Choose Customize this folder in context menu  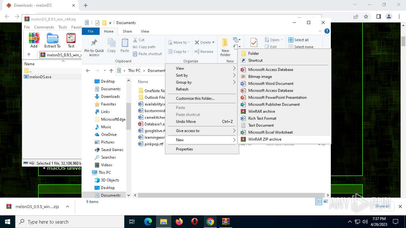pos(202,98)
